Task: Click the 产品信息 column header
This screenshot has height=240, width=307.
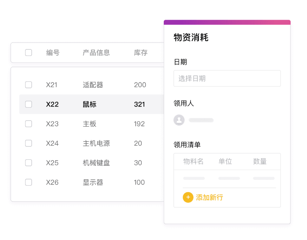Action: point(96,52)
